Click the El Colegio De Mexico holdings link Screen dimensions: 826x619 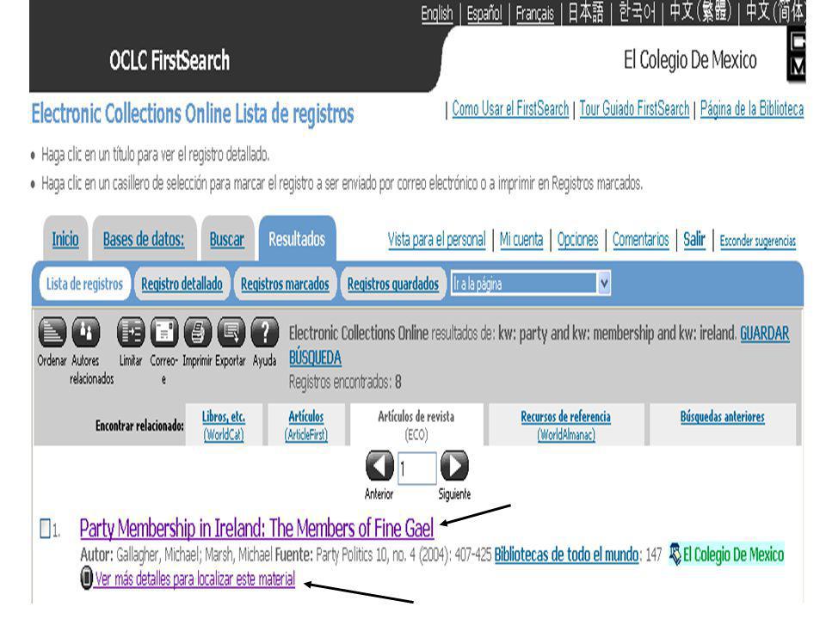tap(733, 555)
